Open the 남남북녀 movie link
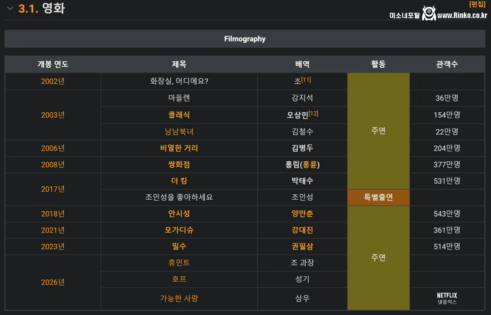The width and height of the screenshot is (491, 315). (x=179, y=131)
